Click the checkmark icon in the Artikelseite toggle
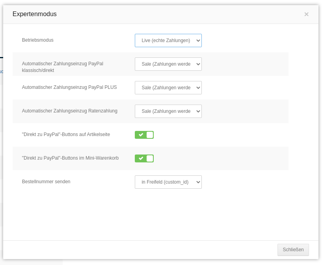 tap(141, 135)
